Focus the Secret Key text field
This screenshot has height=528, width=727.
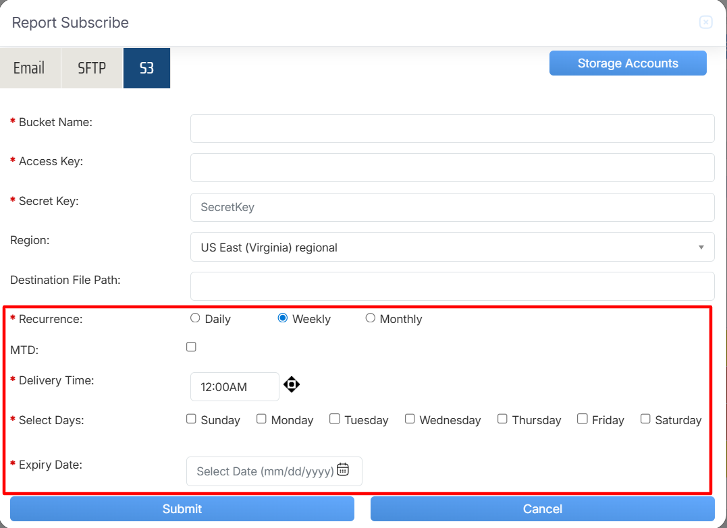pos(452,208)
